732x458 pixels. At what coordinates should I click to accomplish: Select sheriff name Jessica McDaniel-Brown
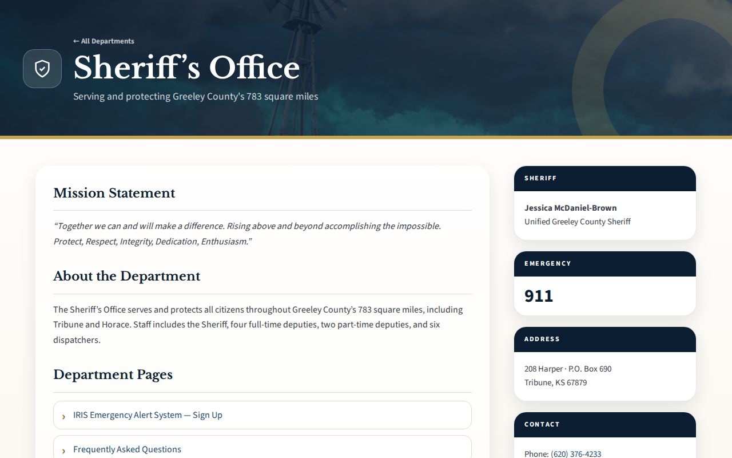pos(571,208)
